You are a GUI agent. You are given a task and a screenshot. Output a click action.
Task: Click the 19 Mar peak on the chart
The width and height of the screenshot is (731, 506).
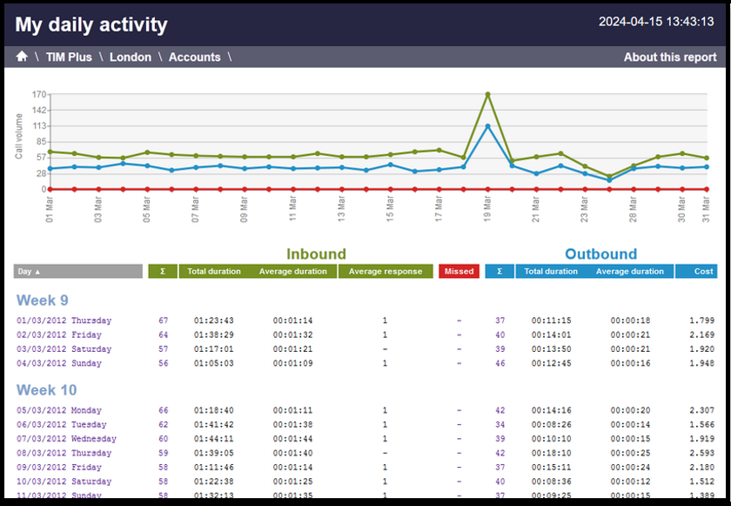click(x=488, y=94)
